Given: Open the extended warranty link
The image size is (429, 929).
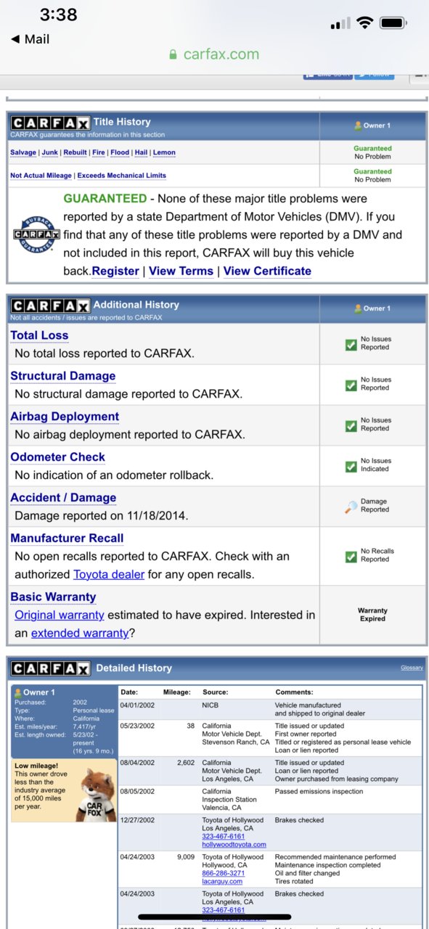Looking at the screenshot, I should point(80,633).
